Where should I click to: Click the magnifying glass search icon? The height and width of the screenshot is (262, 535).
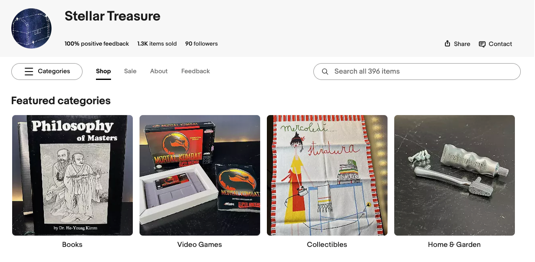[x=325, y=72]
